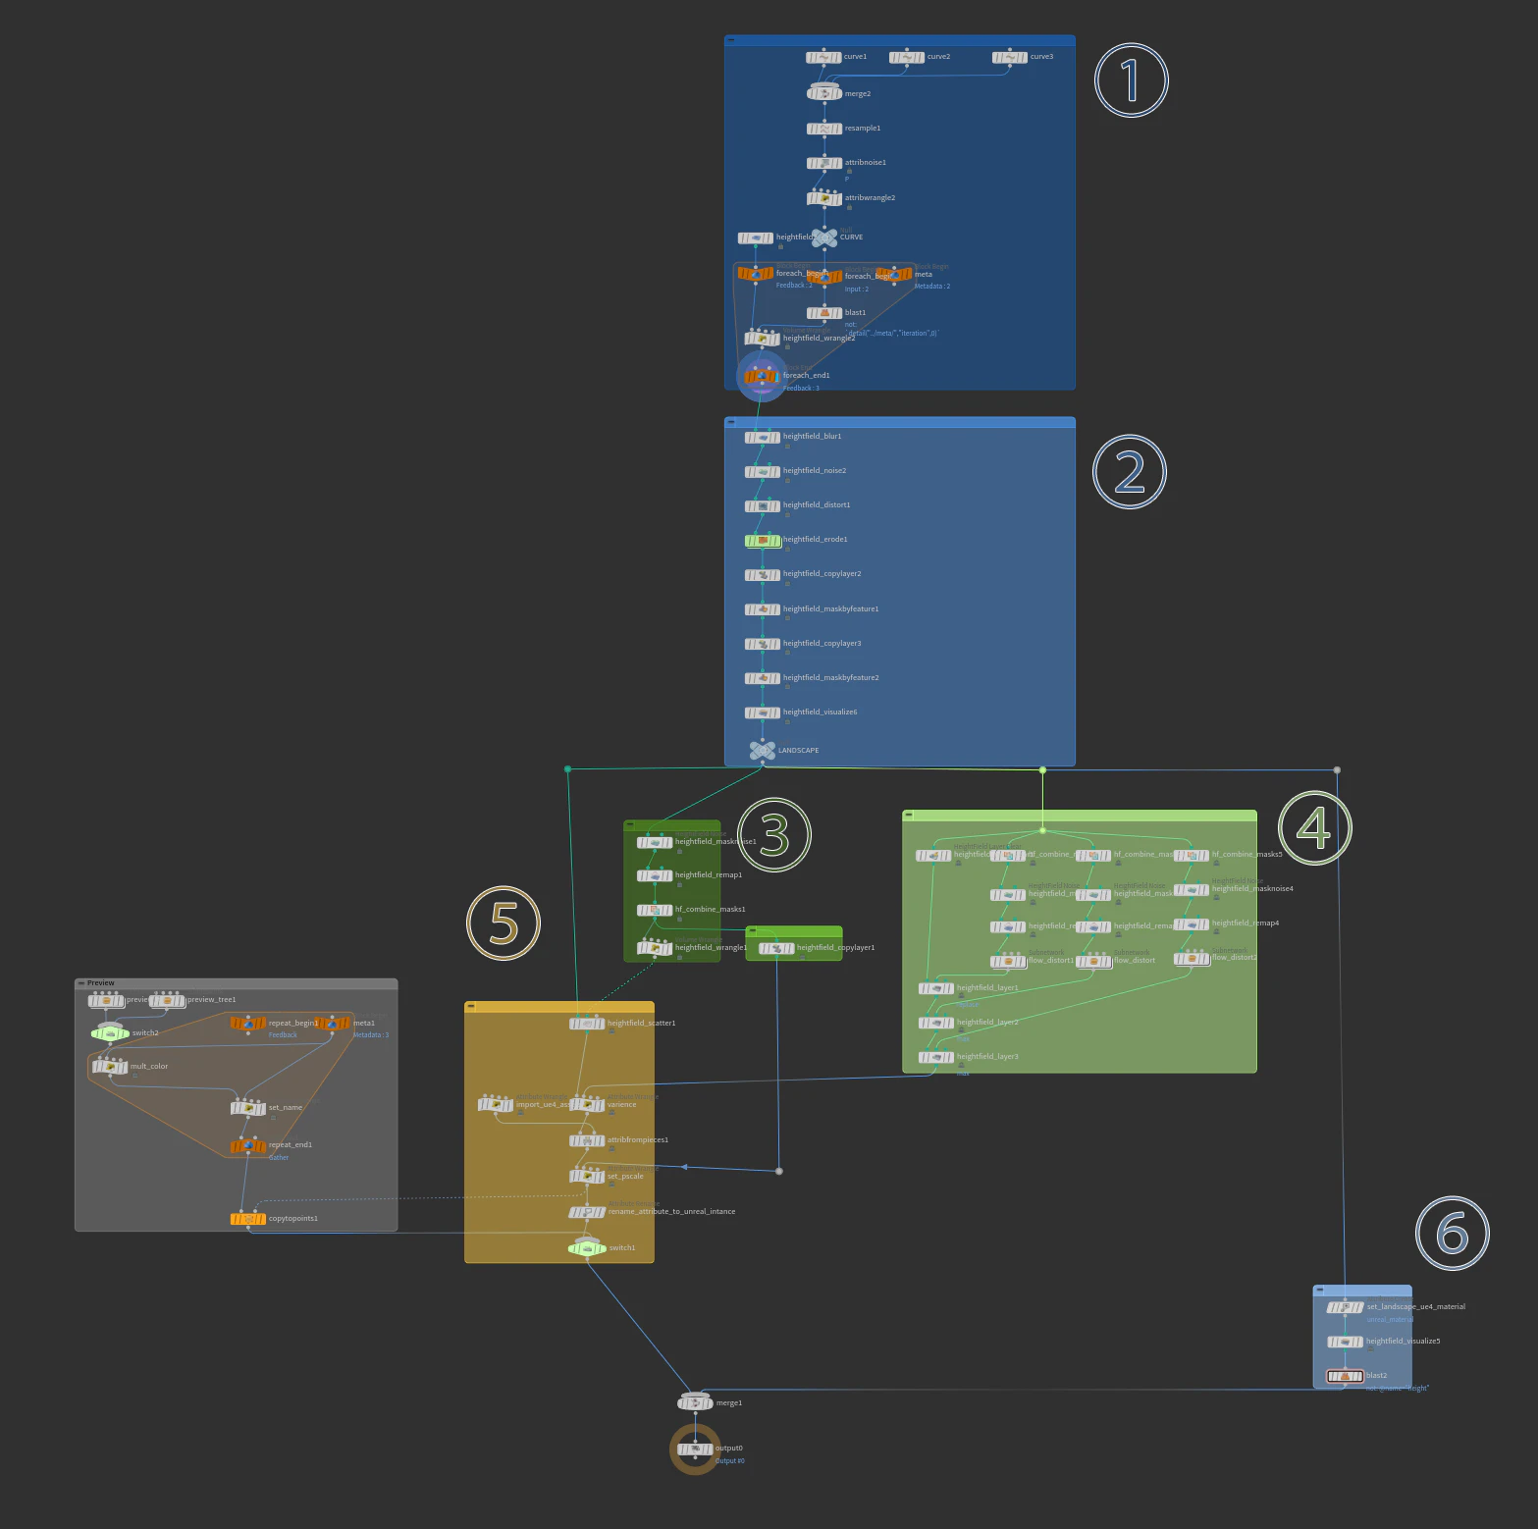Screen dimensions: 1538x1529
Task: Select the blast1 node
Action: coord(824,313)
